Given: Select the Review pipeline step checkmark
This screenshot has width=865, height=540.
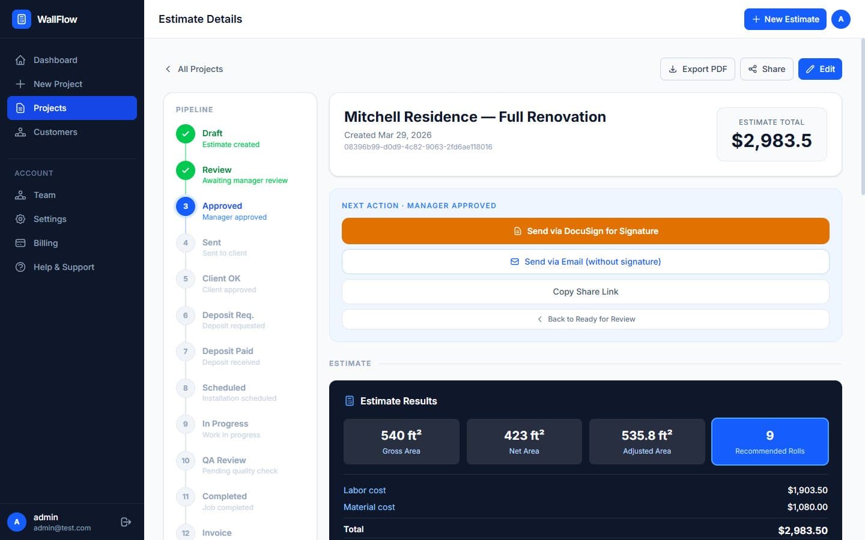Looking at the screenshot, I should click(186, 170).
